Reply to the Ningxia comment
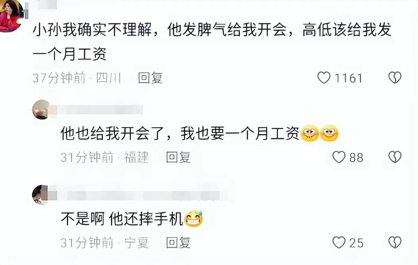The width and height of the screenshot is (418, 265). (178, 243)
